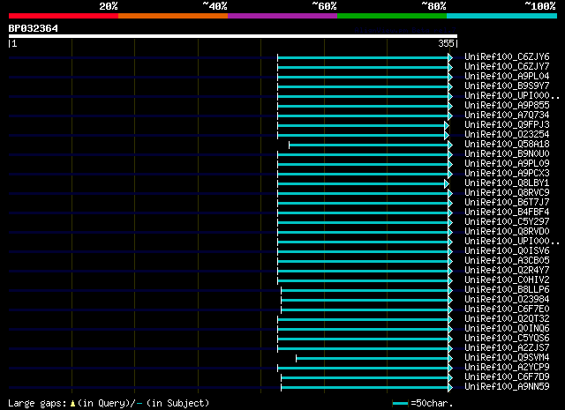Viewport: 565px width, 410px height.
Task: Click the end arrow of the O23254 alignment
Action: coord(447,136)
